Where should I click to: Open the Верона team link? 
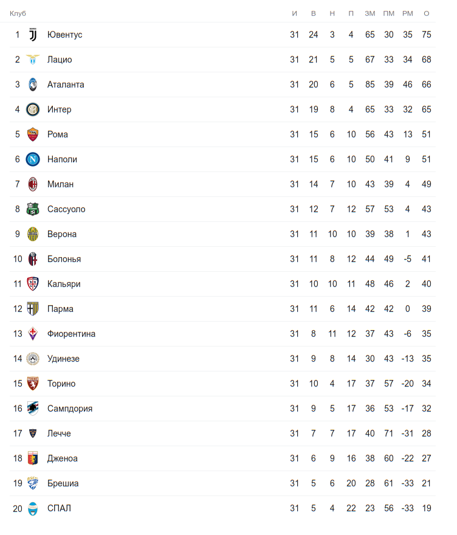click(62, 234)
